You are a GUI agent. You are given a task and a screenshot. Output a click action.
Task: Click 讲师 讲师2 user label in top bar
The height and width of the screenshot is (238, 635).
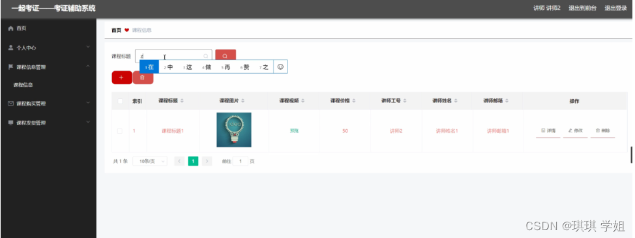click(547, 8)
